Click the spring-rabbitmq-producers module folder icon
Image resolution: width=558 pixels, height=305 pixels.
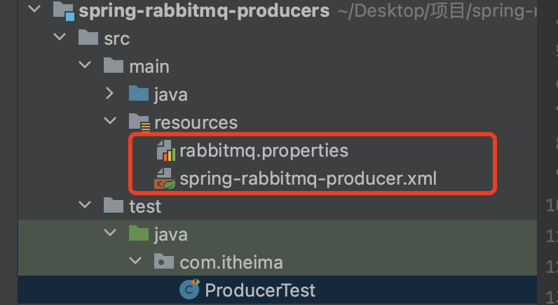(x=64, y=11)
